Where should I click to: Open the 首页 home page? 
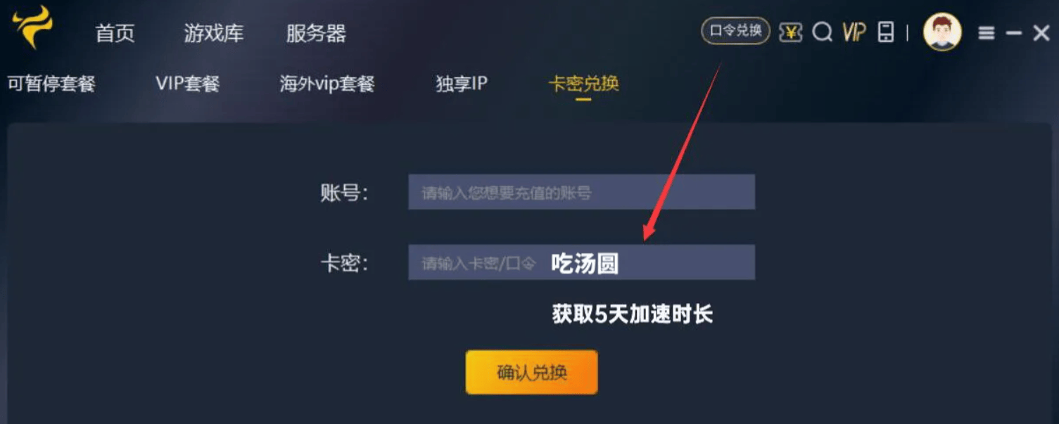pyautogui.click(x=115, y=33)
